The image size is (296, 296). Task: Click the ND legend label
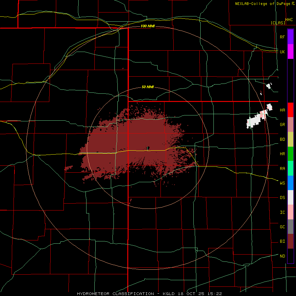click(x=282, y=256)
